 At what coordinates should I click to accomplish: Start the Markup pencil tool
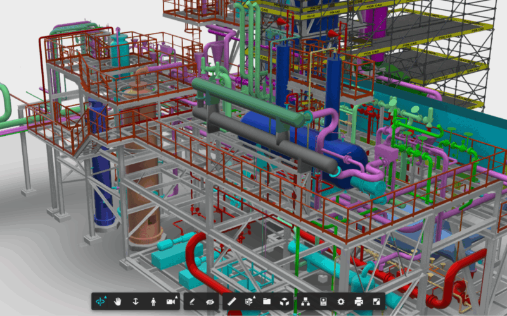click(193, 302)
